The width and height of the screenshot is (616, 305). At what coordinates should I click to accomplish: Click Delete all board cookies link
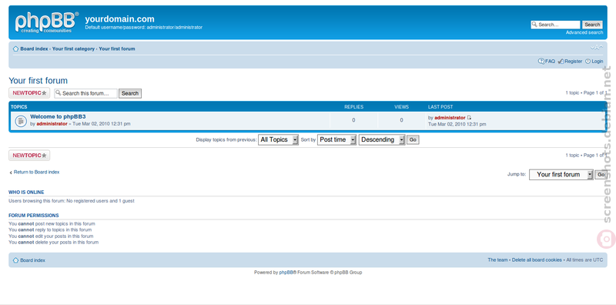pos(537,260)
